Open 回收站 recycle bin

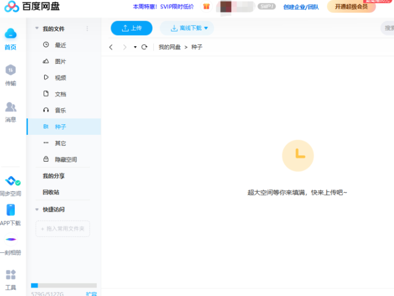pos(51,193)
